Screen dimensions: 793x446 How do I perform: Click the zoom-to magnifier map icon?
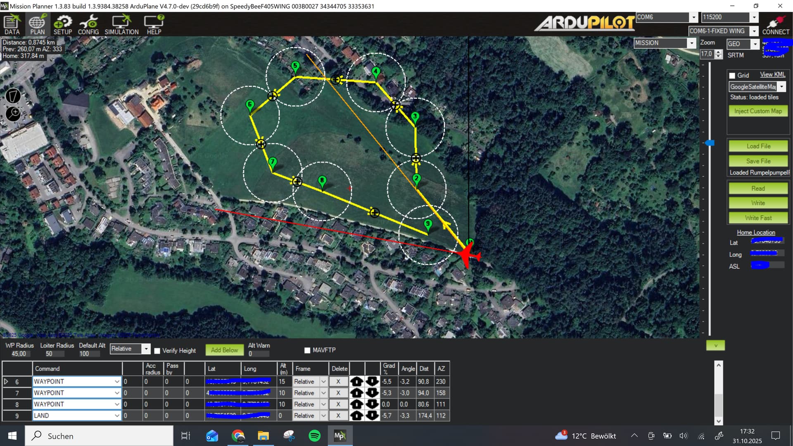pyautogui.click(x=13, y=114)
